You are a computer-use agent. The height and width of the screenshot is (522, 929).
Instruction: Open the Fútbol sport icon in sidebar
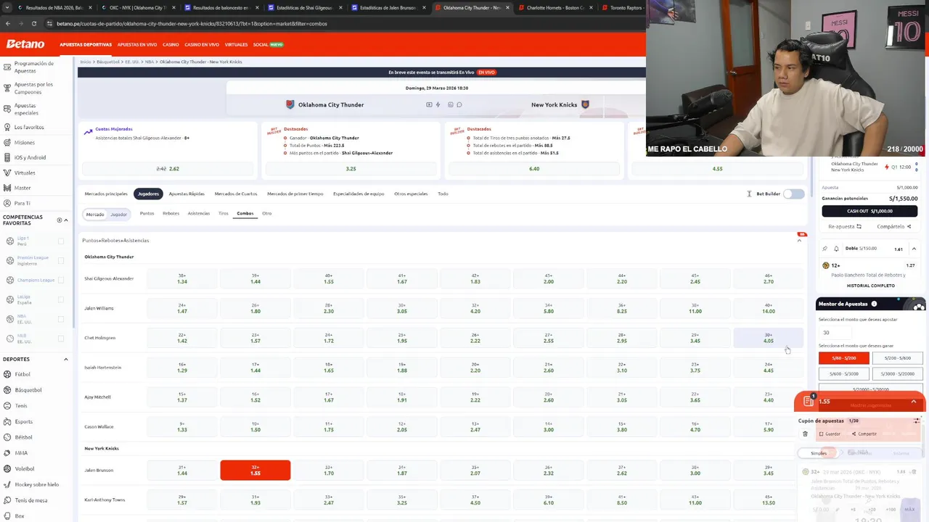(x=7, y=374)
